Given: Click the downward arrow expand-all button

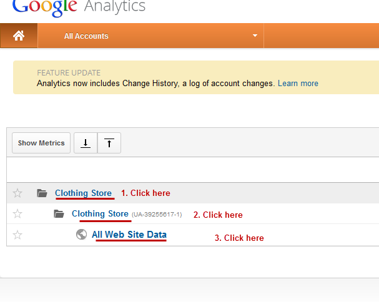Looking at the screenshot, I should pos(86,143).
